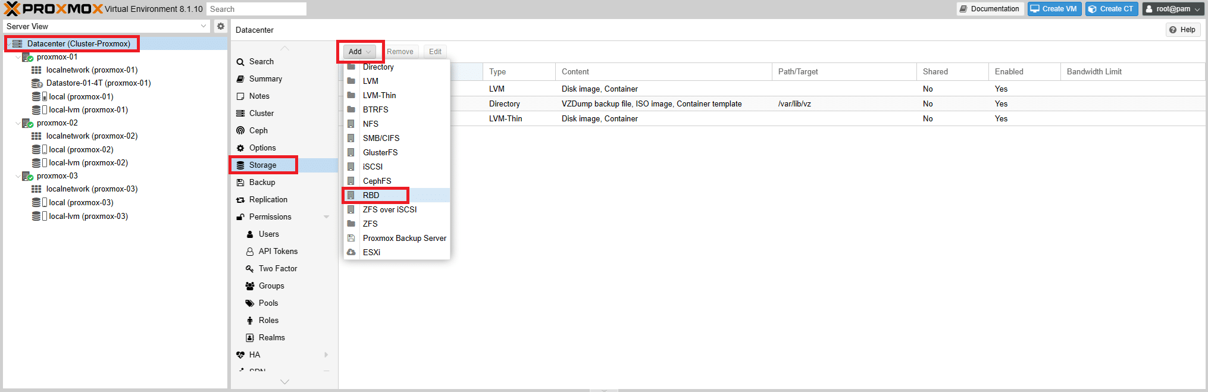The image size is (1208, 392).
Task: Open the Replication section
Action: coord(268,200)
